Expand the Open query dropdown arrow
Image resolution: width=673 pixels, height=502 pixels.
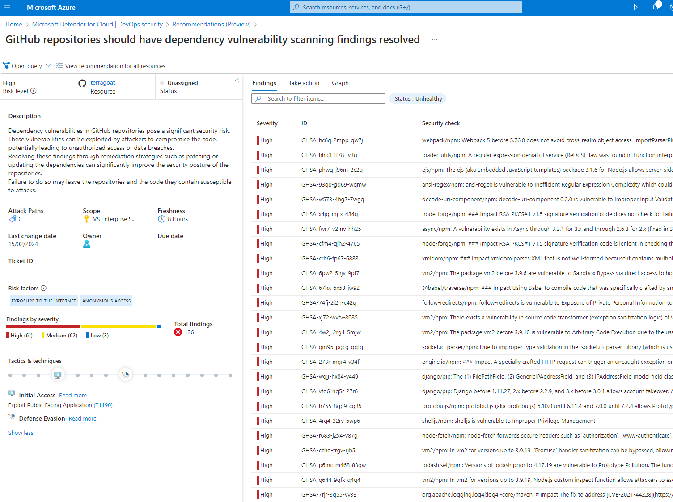tap(48, 66)
